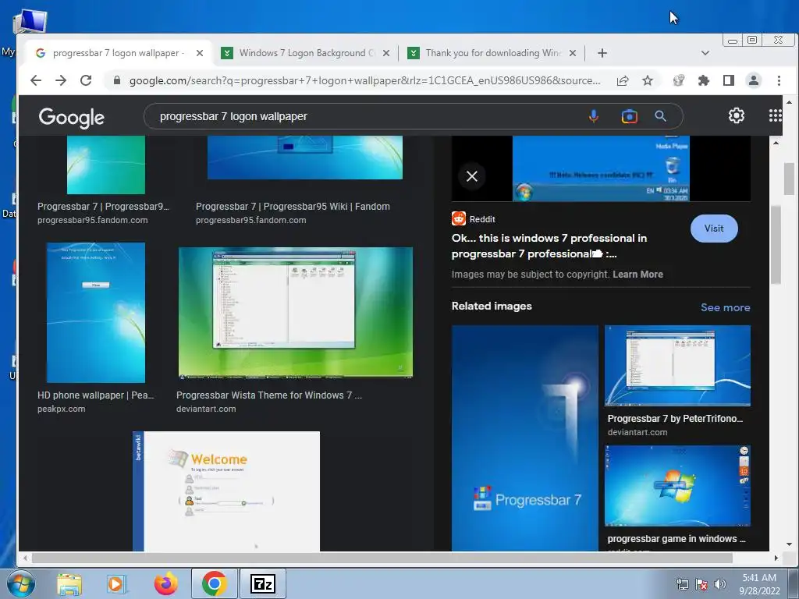Open Windows Explorer from taskbar
Image resolution: width=799 pixels, height=599 pixels.
pos(69,583)
